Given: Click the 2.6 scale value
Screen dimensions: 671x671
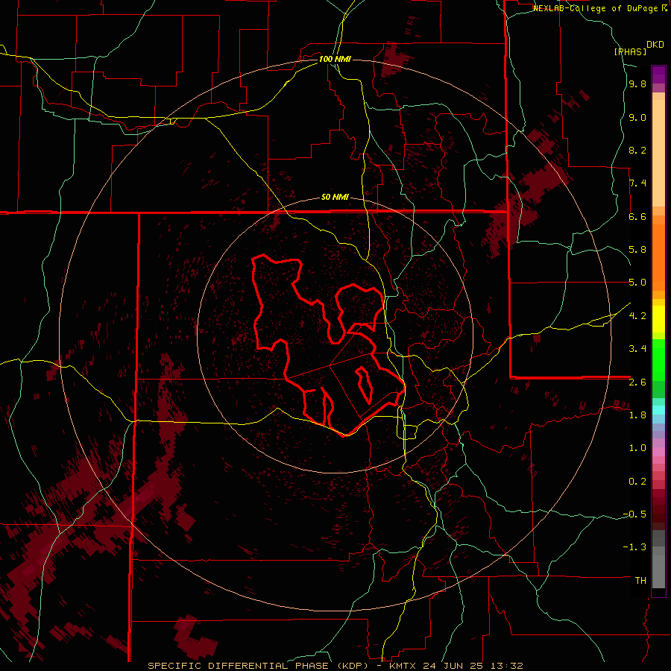Looking at the screenshot, I should pyautogui.click(x=637, y=382).
